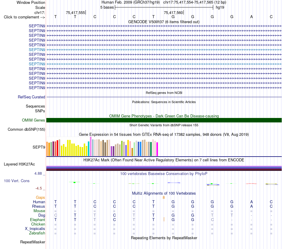Screen dimensions: 282x249
Task: Click the Sequences track label
Action: click(x=35, y=106)
